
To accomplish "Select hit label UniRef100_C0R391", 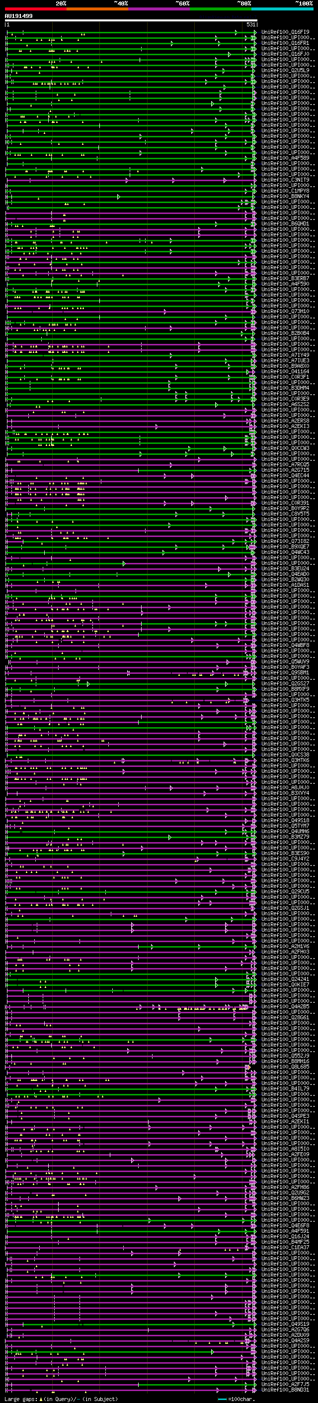I will pyautogui.click(x=285, y=503).
